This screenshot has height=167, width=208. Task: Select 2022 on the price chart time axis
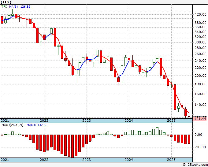(x=44, y=121)
